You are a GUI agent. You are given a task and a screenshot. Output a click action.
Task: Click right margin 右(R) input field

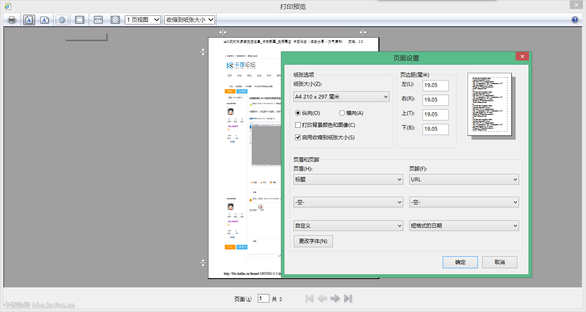[435, 100]
